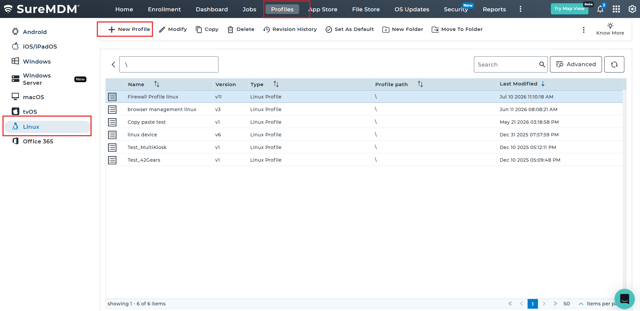This screenshot has width=640, height=311.
Task: Create a New Folder
Action: 403,29
